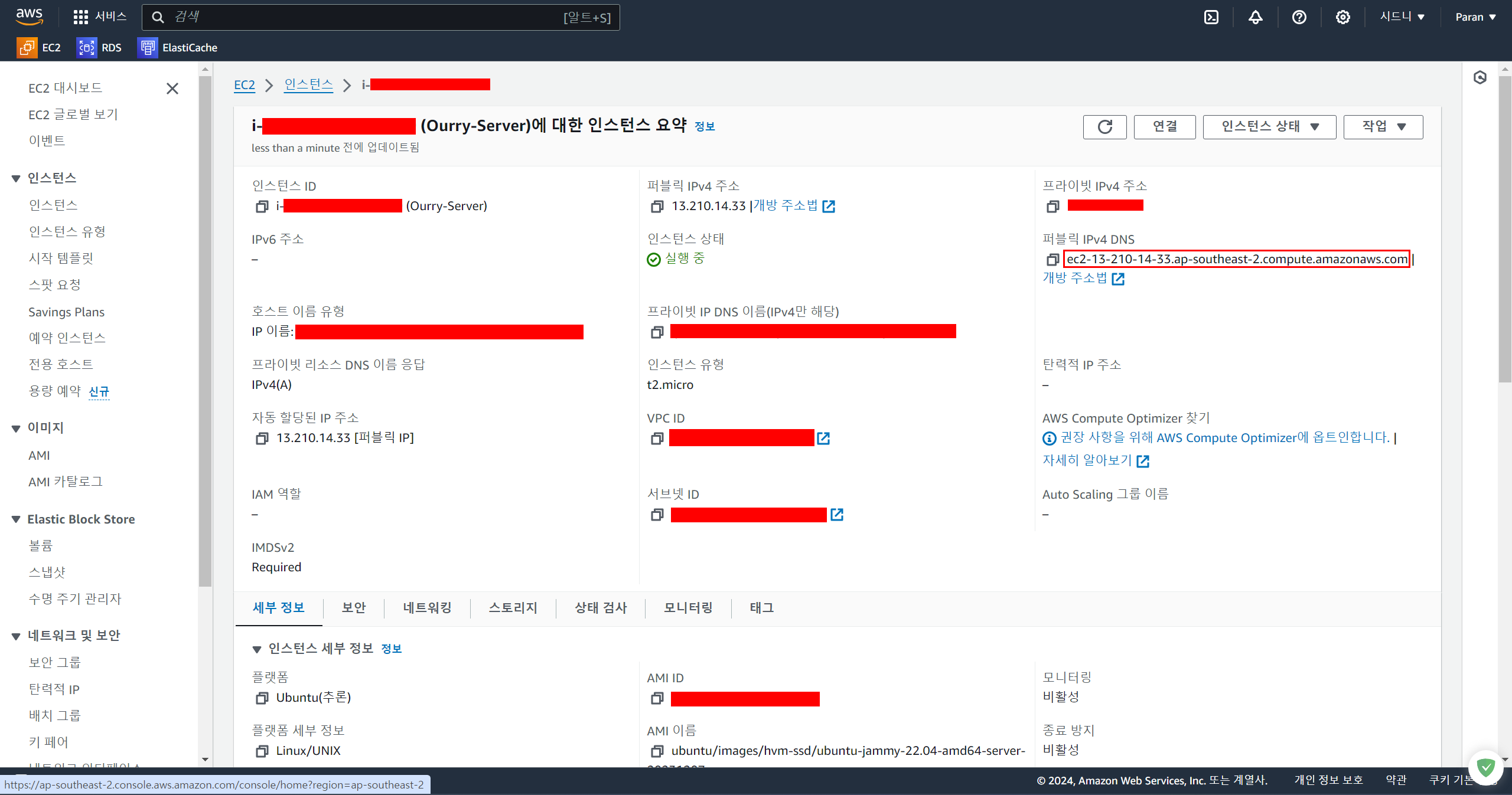Open the 인스턴스 상태 dropdown

(1269, 127)
